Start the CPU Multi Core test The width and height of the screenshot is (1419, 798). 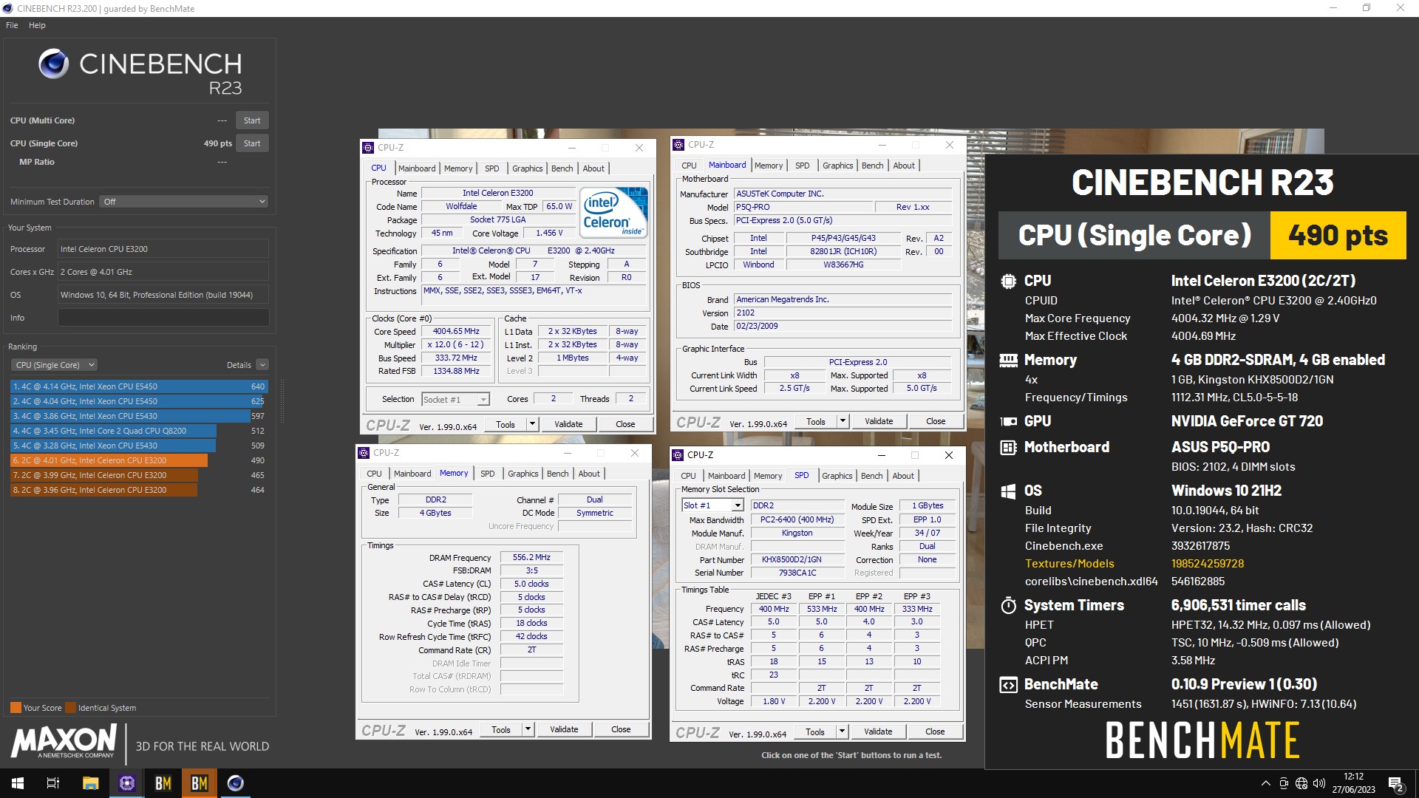pyautogui.click(x=252, y=120)
